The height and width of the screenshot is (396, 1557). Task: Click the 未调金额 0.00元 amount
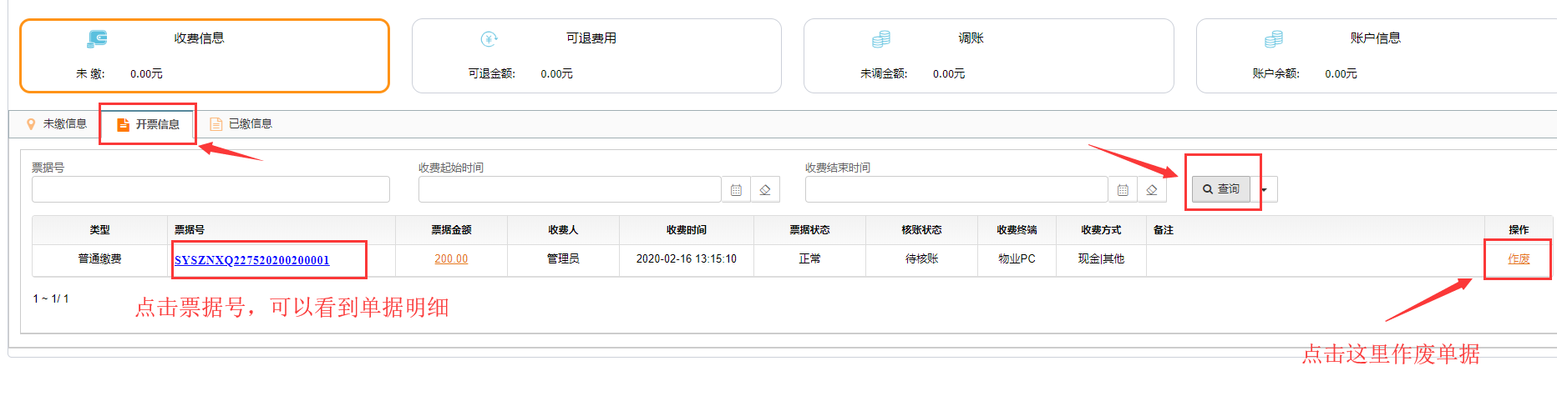(949, 74)
